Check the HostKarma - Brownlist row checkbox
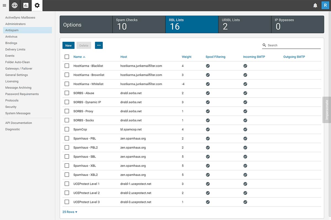This screenshot has height=220, width=331. [x=67, y=75]
